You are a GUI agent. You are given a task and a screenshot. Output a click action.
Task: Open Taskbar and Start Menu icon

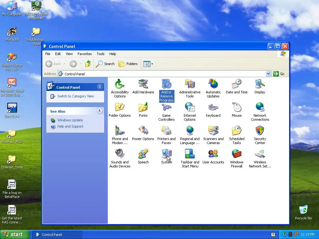coord(190,159)
